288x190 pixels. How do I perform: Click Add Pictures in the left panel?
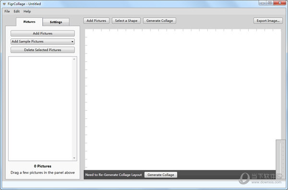click(43, 34)
